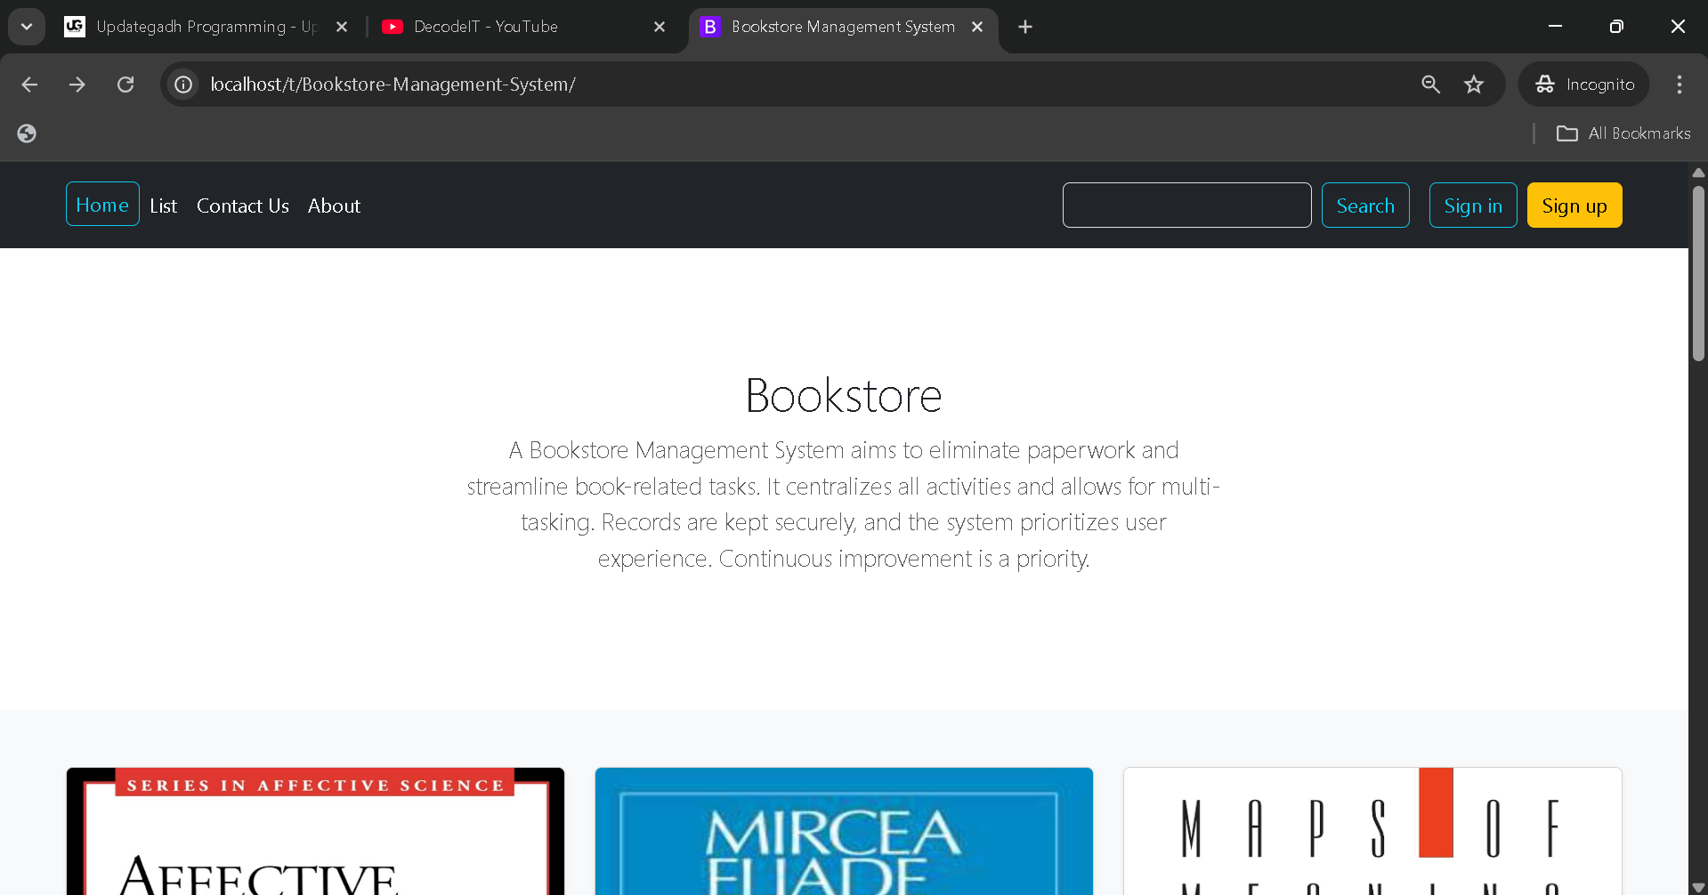Reload the current page

[x=125, y=85]
